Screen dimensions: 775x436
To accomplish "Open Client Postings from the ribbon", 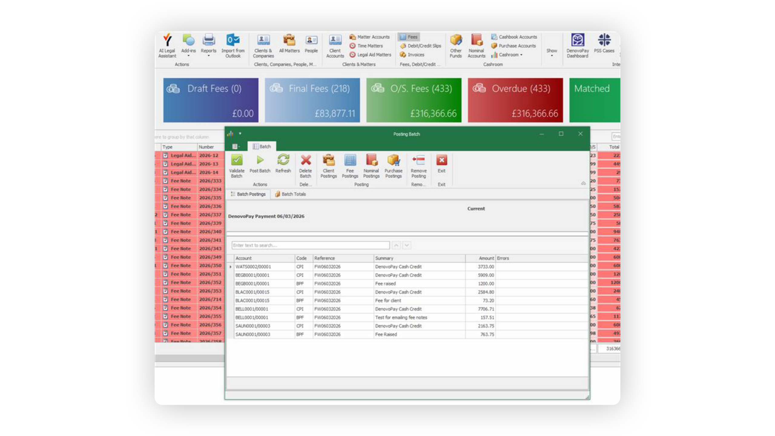I will (x=328, y=160).
